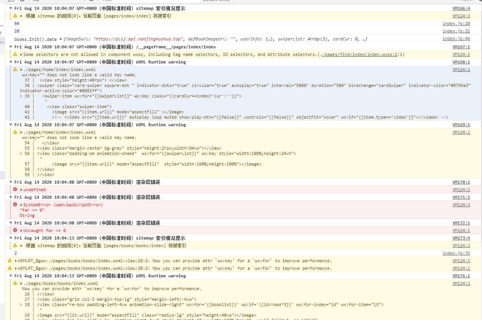Click the imageSurl URL string value

tap(138, 39)
